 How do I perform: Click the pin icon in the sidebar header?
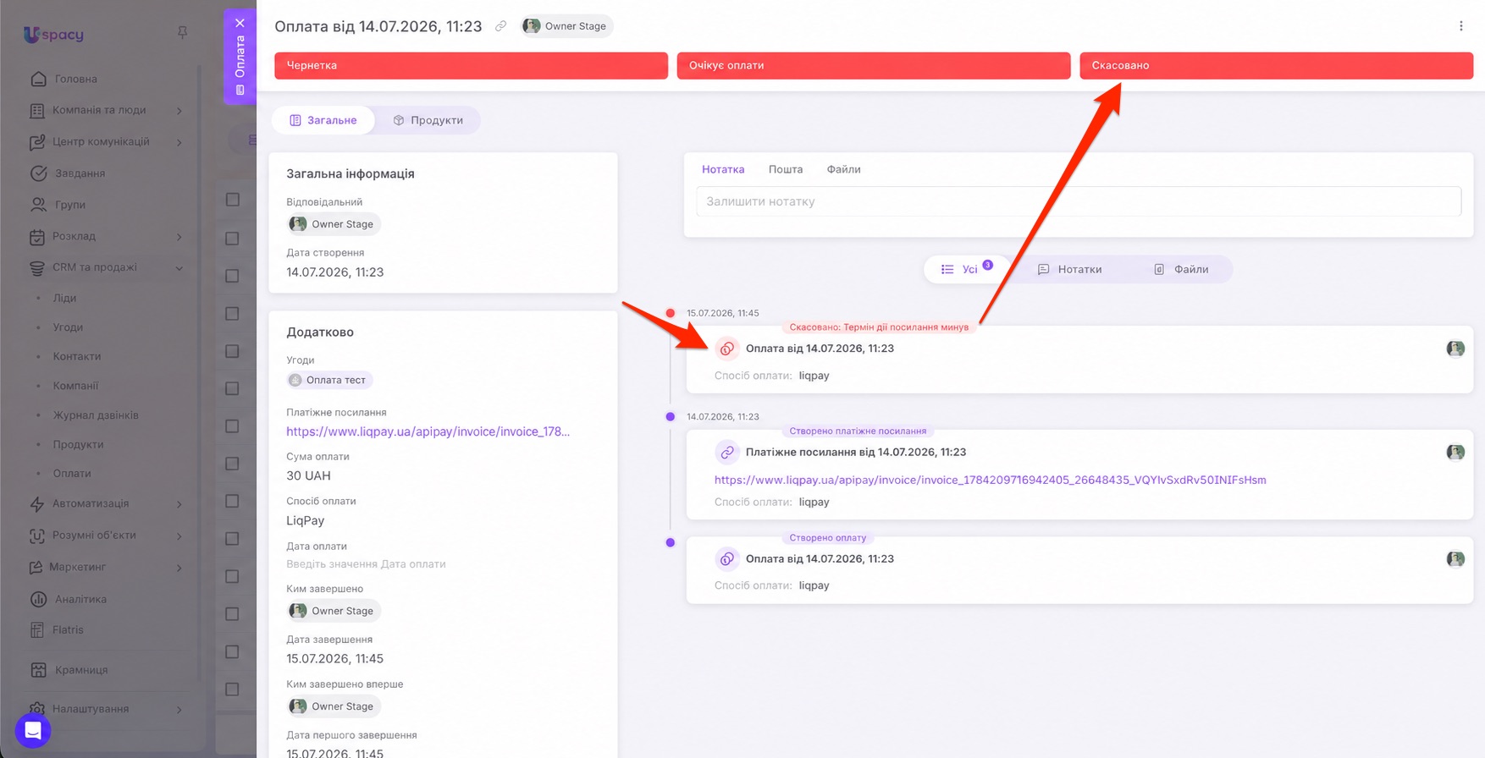click(x=182, y=32)
